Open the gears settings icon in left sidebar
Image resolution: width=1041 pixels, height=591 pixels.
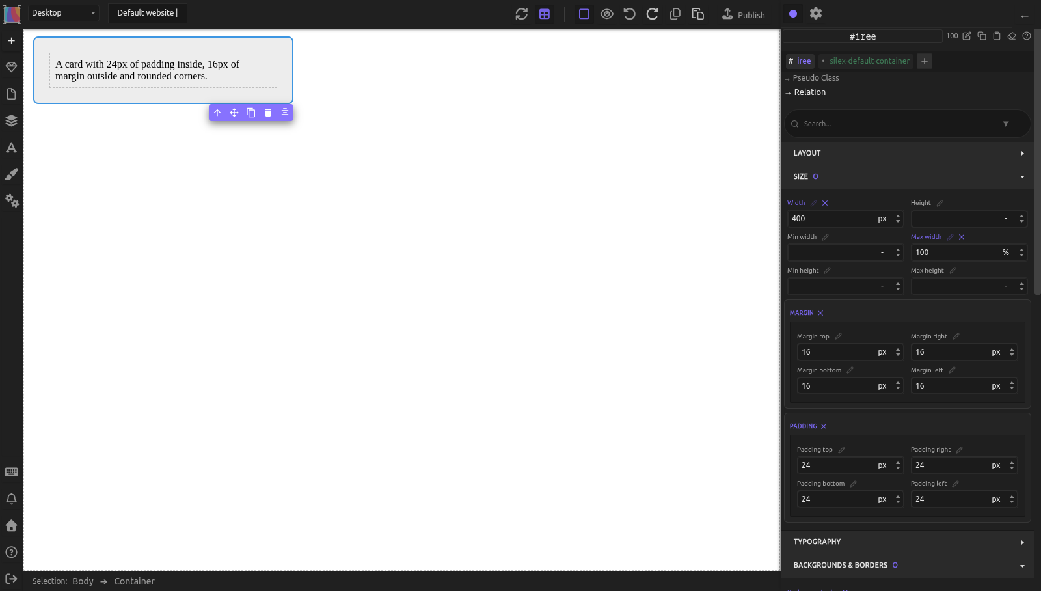pyautogui.click(x=12, y=200)
